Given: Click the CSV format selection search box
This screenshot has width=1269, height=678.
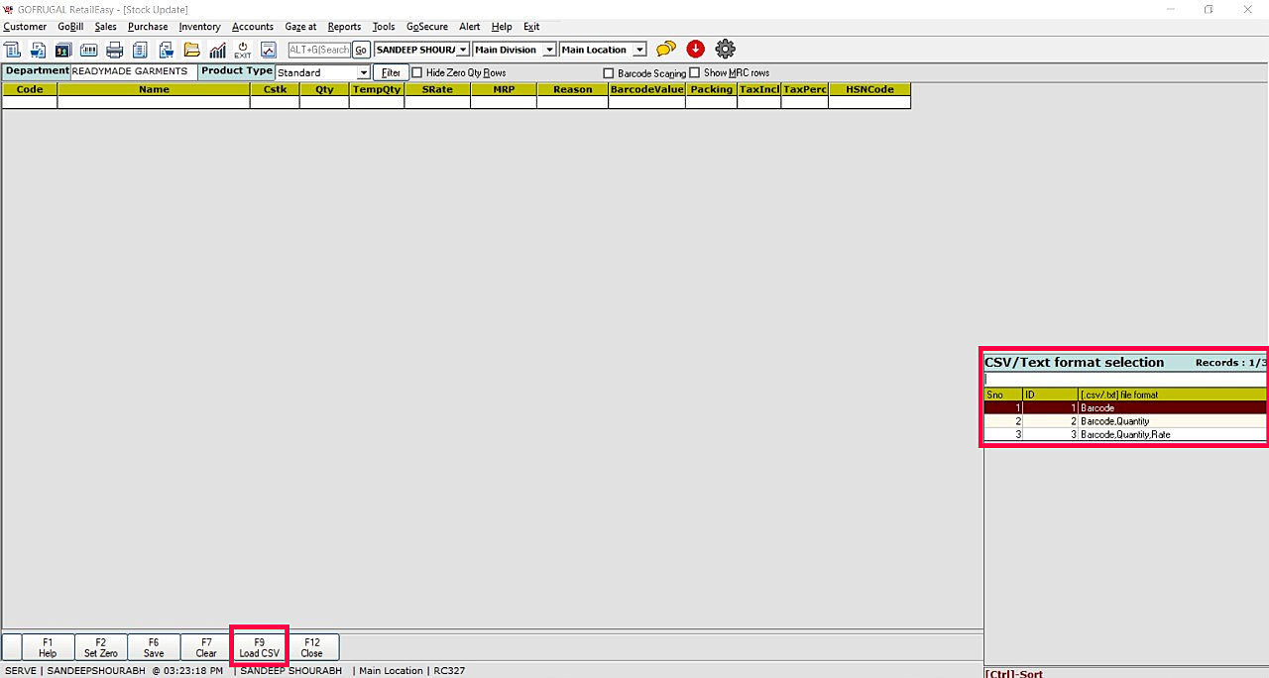Looking at the screenshot, I should tap(1125, 379).
